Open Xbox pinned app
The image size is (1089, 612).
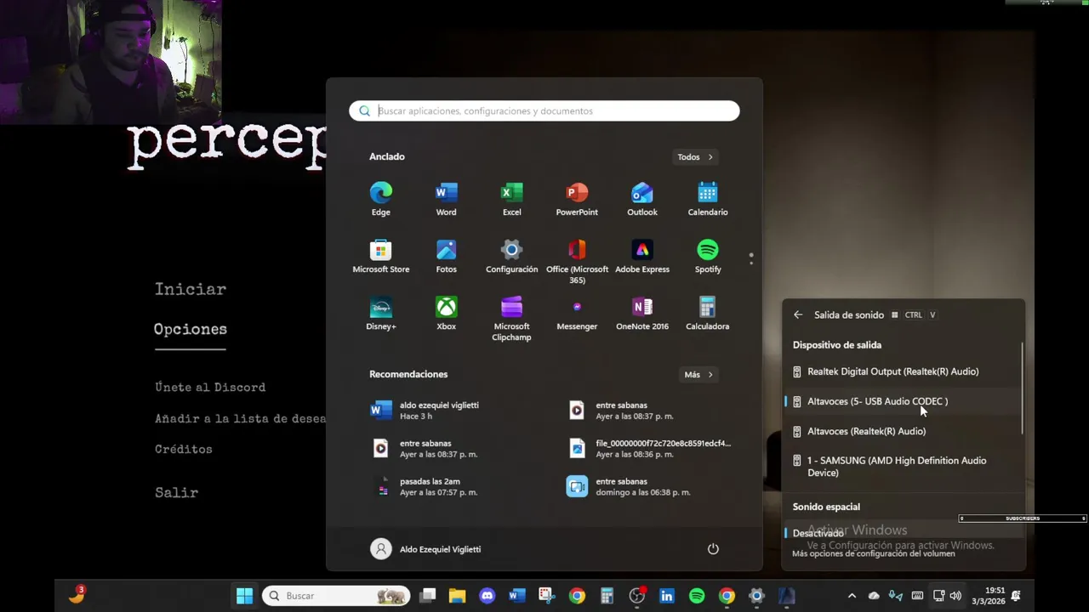click(446, 313)
